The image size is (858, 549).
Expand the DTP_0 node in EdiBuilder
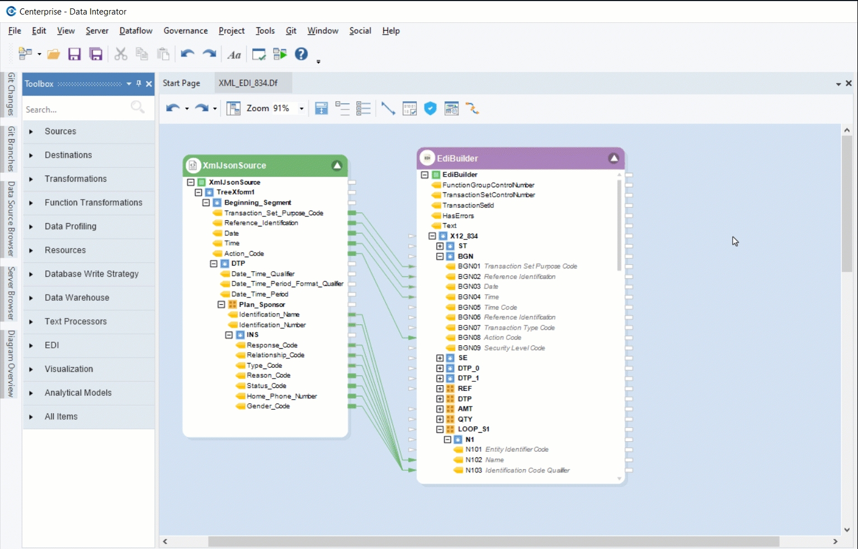440,368
